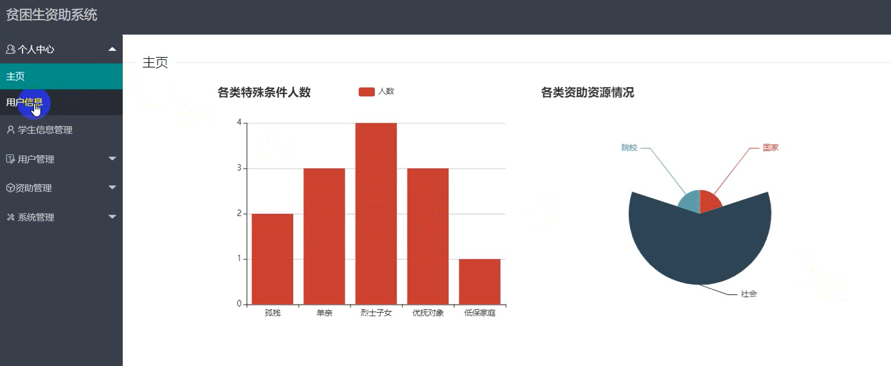Image resolution: width=891 pixels, height=366 pixels.
Task: Click the y-axis value 0
Action: [239, 304]
